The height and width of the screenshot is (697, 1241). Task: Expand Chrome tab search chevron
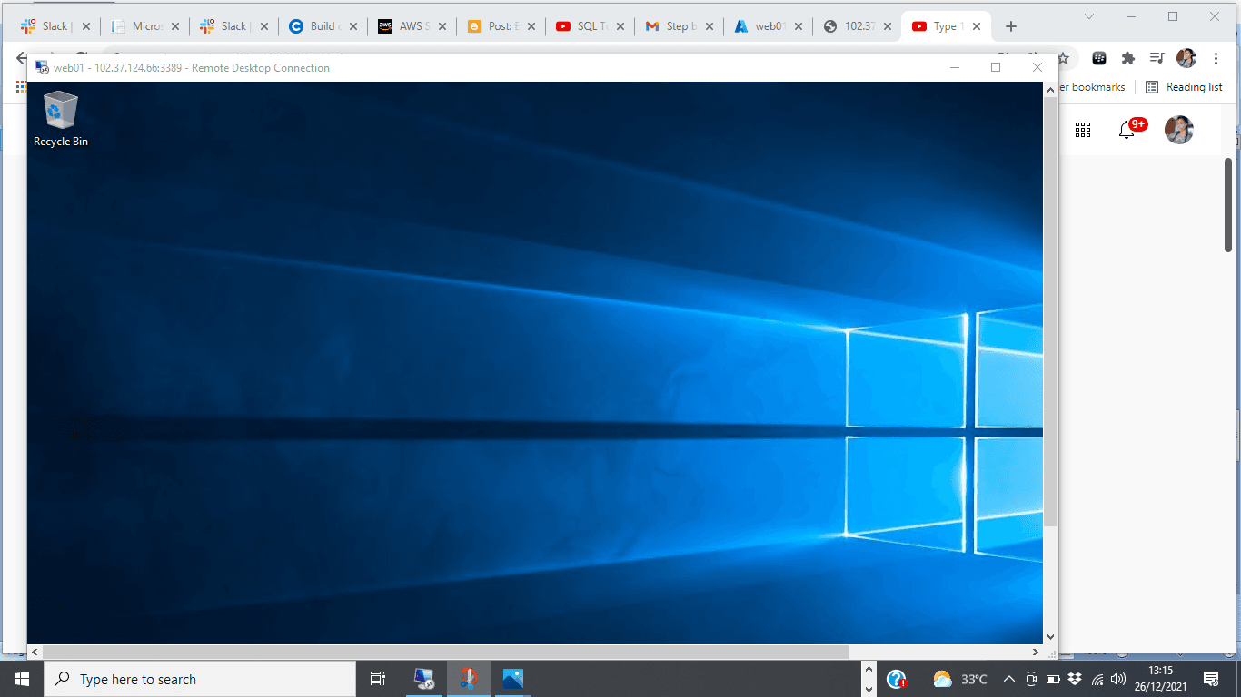coord(1089,16)
